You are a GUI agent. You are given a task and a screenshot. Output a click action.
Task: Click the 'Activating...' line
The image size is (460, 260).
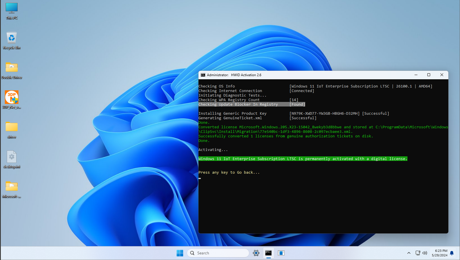pos(213,150)
